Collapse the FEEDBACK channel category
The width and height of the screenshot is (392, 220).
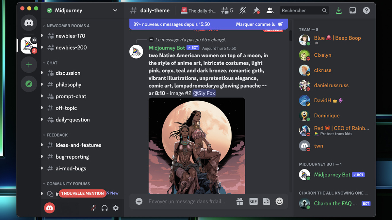(57, 135)
